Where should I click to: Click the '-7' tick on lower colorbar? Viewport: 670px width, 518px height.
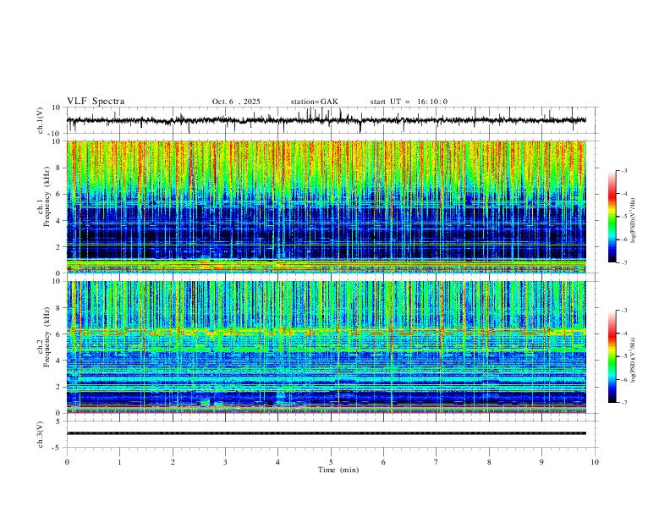(623, 402)
